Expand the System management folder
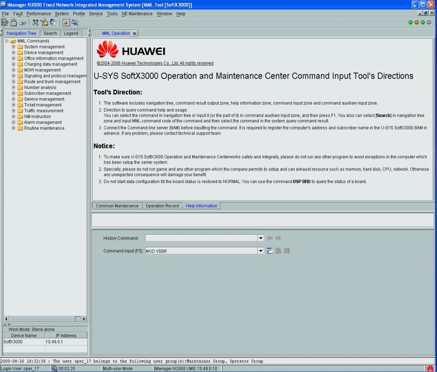Viewport: 437px width, 372px height. [14, 47]
